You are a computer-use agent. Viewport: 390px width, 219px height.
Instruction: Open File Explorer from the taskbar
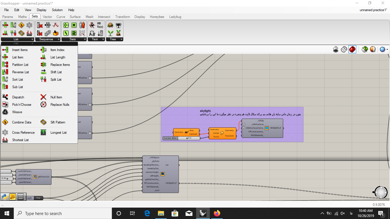pos(161,213)
